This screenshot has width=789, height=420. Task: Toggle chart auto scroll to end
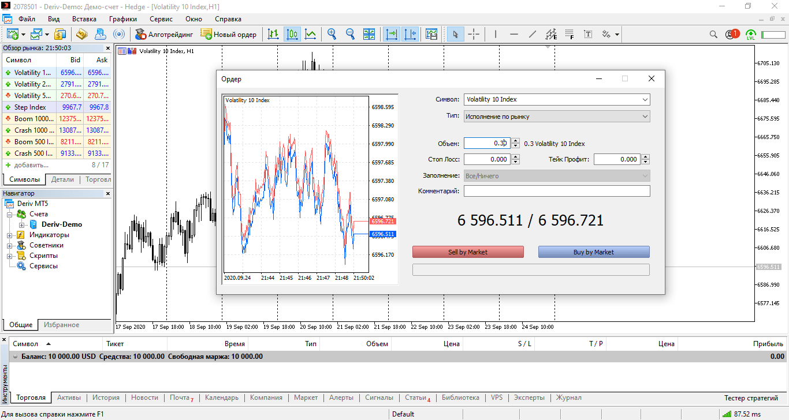[x=392, y=34]
